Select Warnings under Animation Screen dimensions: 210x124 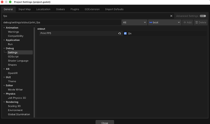(13, 32)
